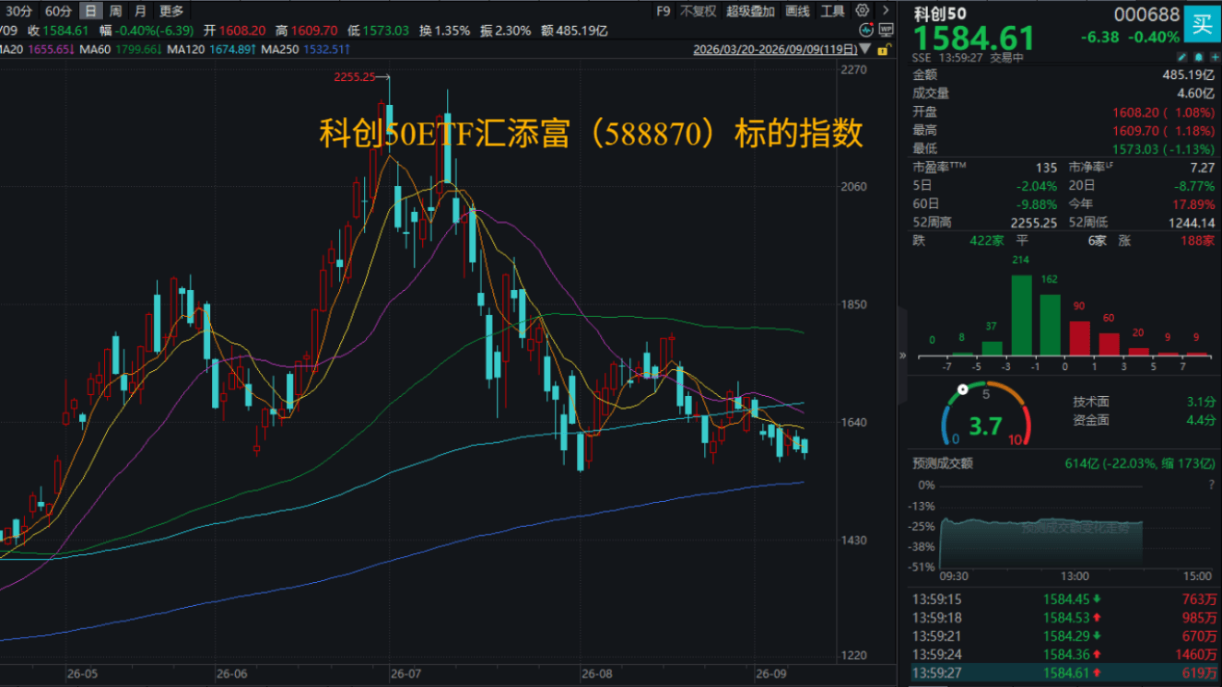
Task: Click the 60日 return value -9.88%
Action: click(1036, 204)
